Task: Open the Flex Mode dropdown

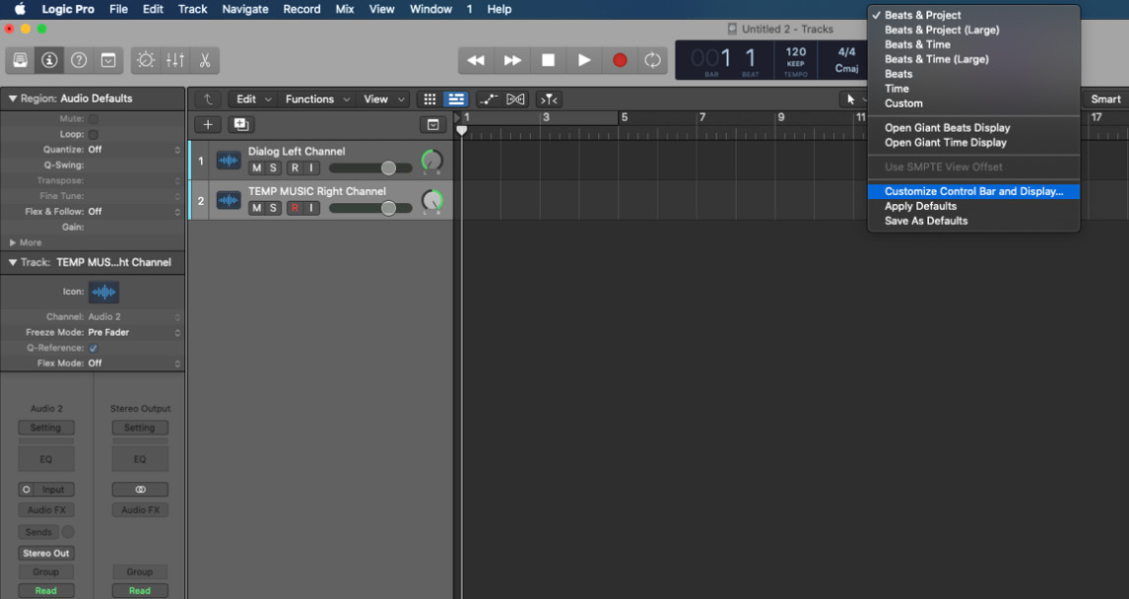Action: (134, 364)
